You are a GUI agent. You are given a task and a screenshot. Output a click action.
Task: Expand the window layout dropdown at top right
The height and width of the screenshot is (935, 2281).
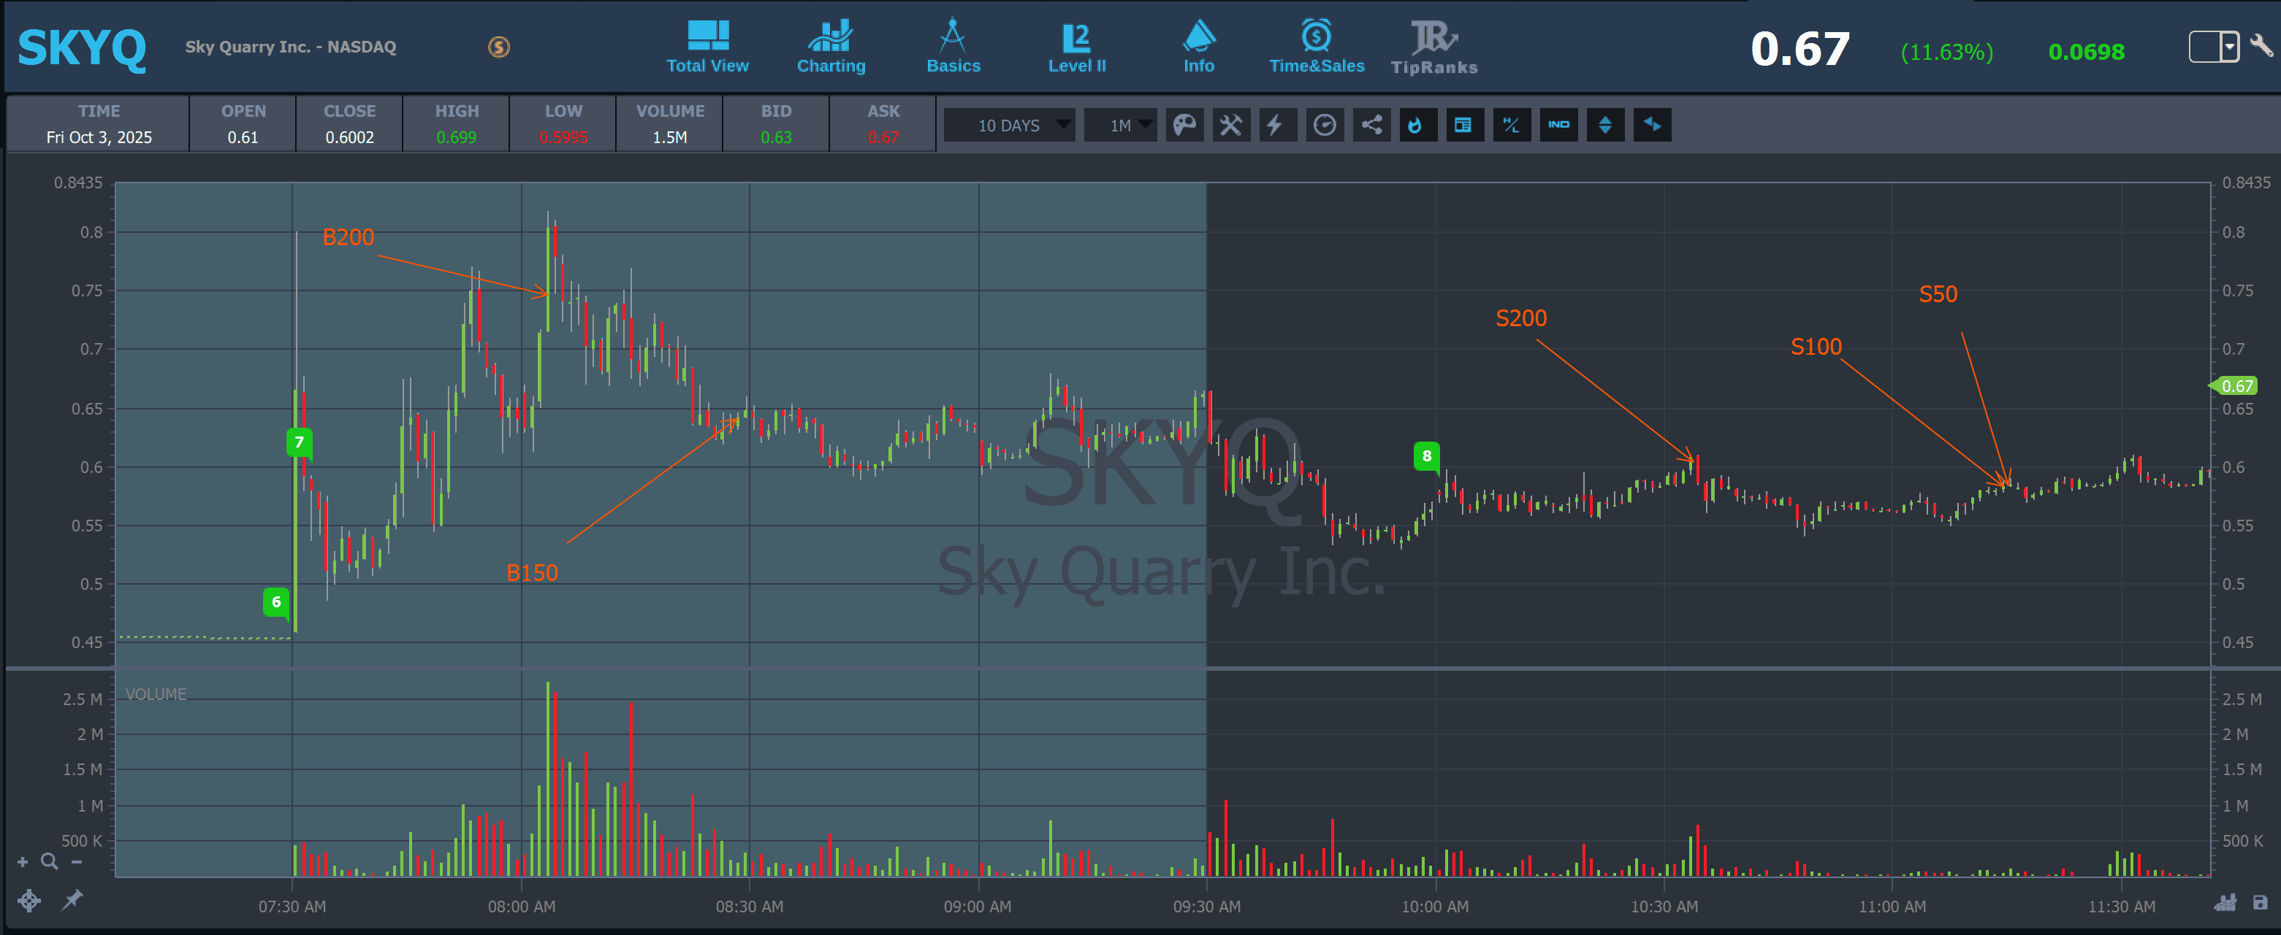2228,46
